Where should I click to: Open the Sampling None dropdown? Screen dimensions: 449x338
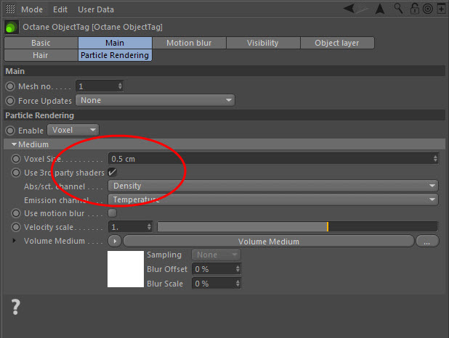217,255
